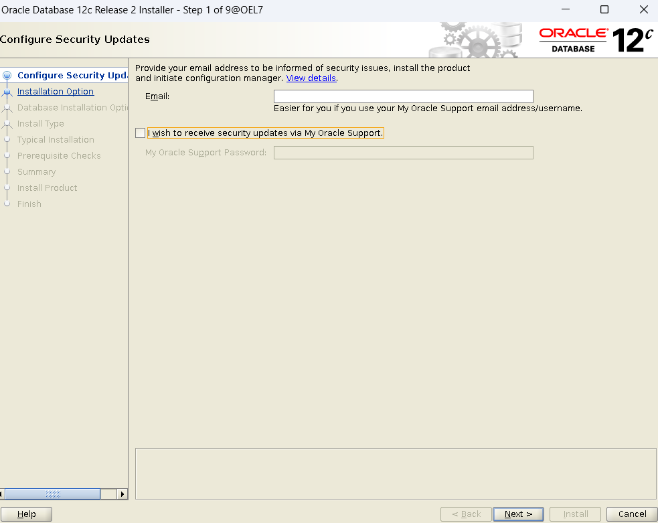Image resolution: width=658 pixels, height=523 pixels.
Task: Click the message output area at bottom
Action: tap(396, 474)
